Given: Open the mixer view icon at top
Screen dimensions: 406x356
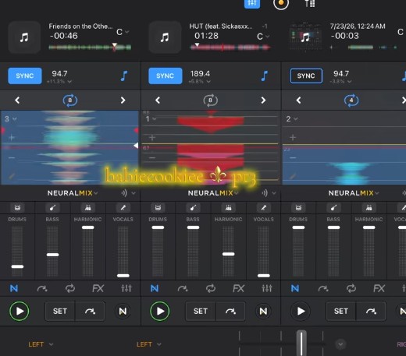Looking at the screenshot, I should [252, 4].
